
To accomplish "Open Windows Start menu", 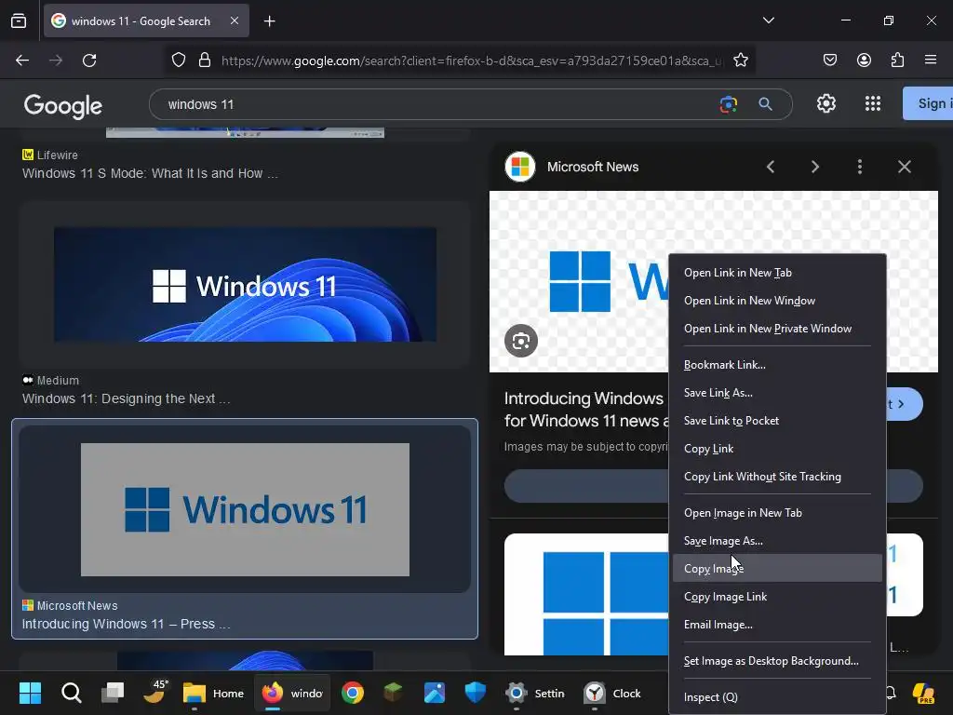I will click(30, 693).
